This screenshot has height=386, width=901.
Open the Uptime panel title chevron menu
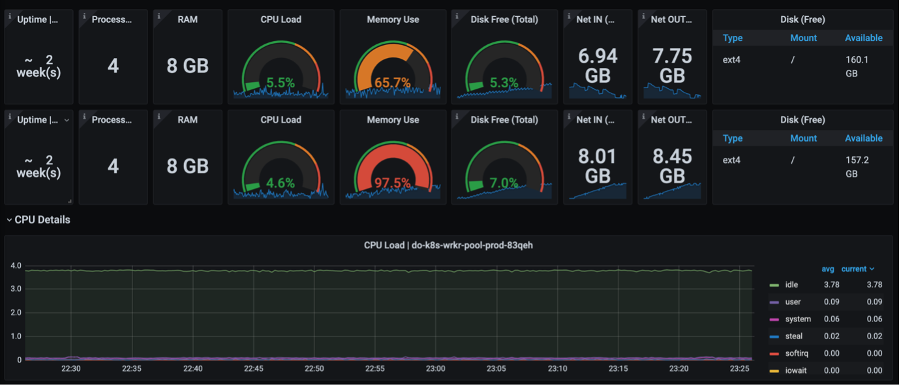click(67, 120)
